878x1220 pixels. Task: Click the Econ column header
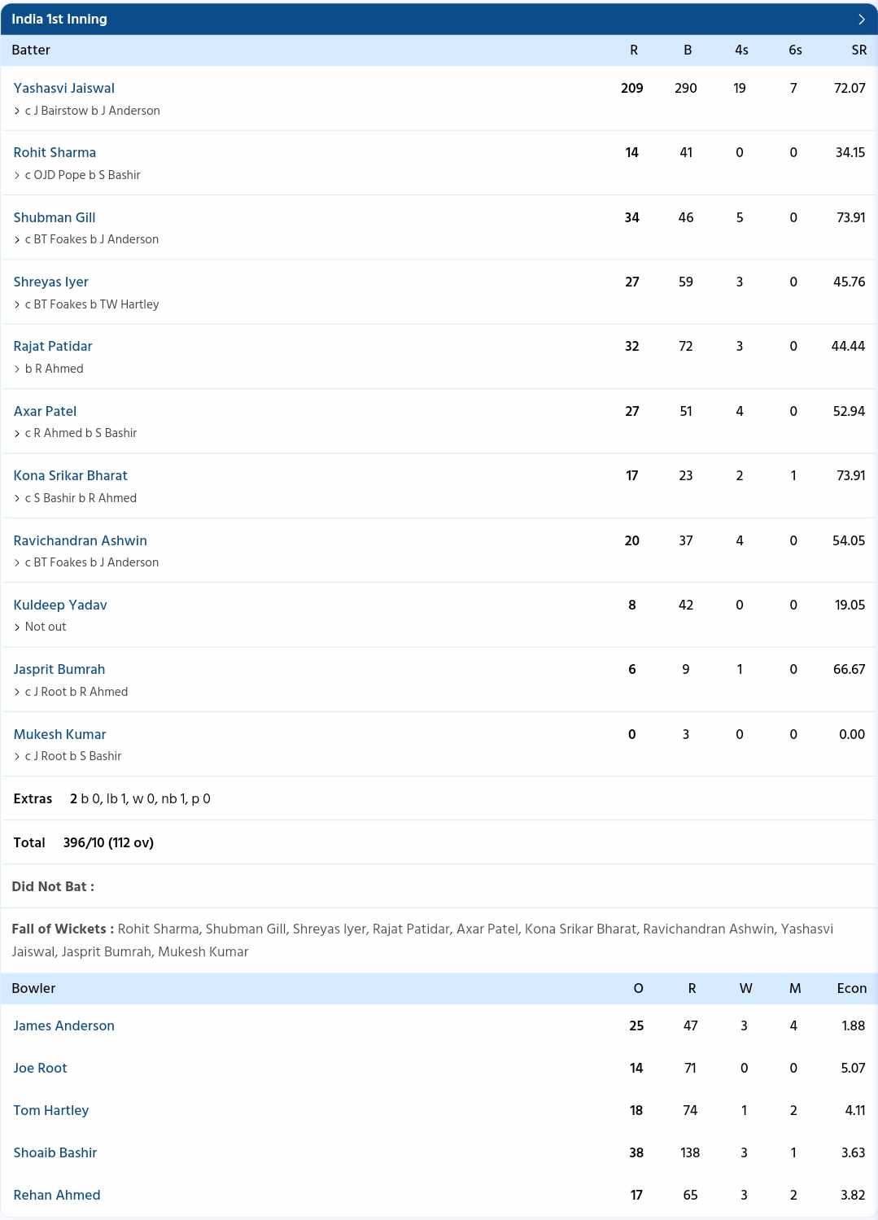(851, 988)
